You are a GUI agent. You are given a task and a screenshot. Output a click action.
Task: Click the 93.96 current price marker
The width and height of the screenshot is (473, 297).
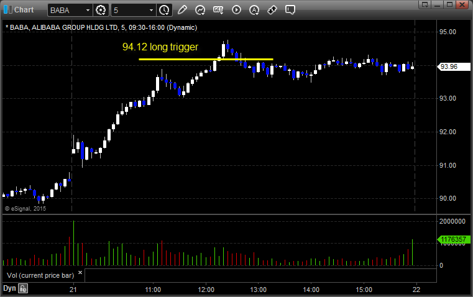pos(454,66)
